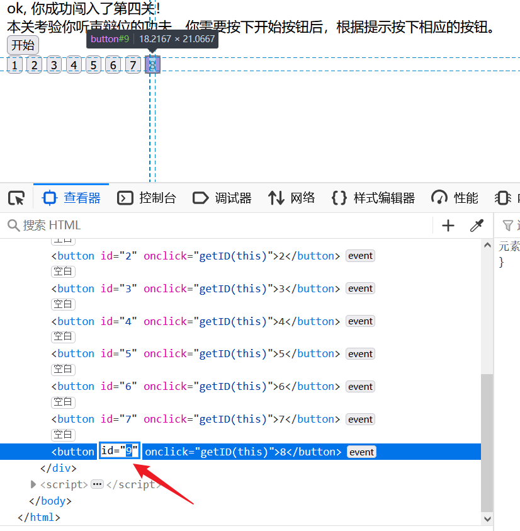Click page button 3
Image resolution: width=520 pixels, height=531 pixels.
tap(54, 65)
